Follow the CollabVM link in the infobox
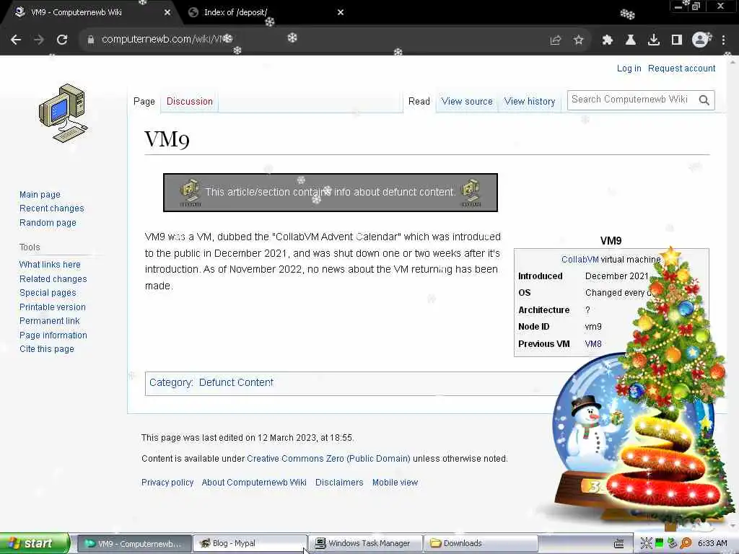The width and height of the screenshot is (739, 554). coord(580,260)
